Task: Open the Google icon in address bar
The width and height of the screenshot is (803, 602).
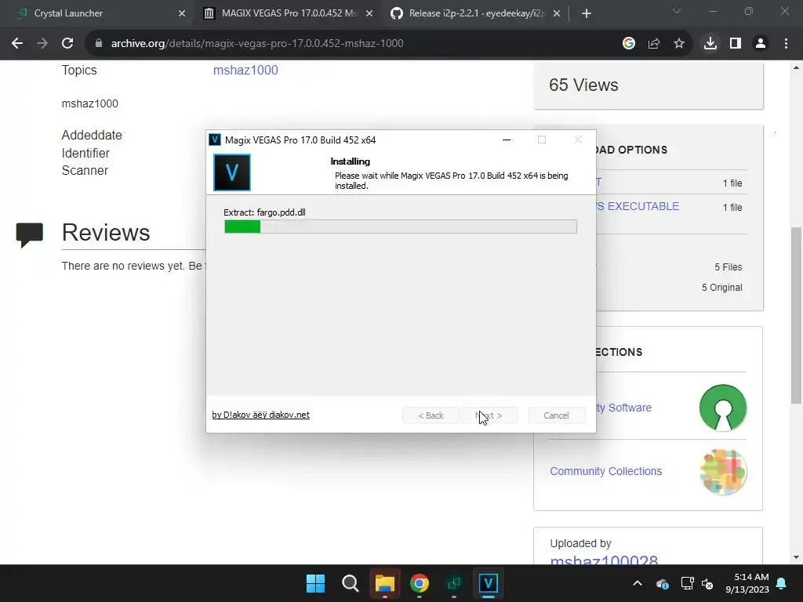Action: (629, 44)
